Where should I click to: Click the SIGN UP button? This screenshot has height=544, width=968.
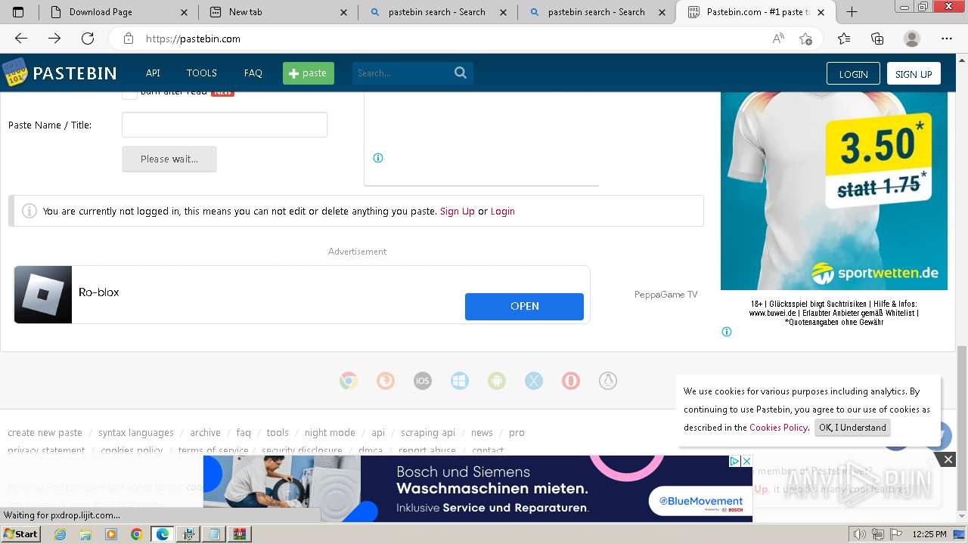pos(914,73)
